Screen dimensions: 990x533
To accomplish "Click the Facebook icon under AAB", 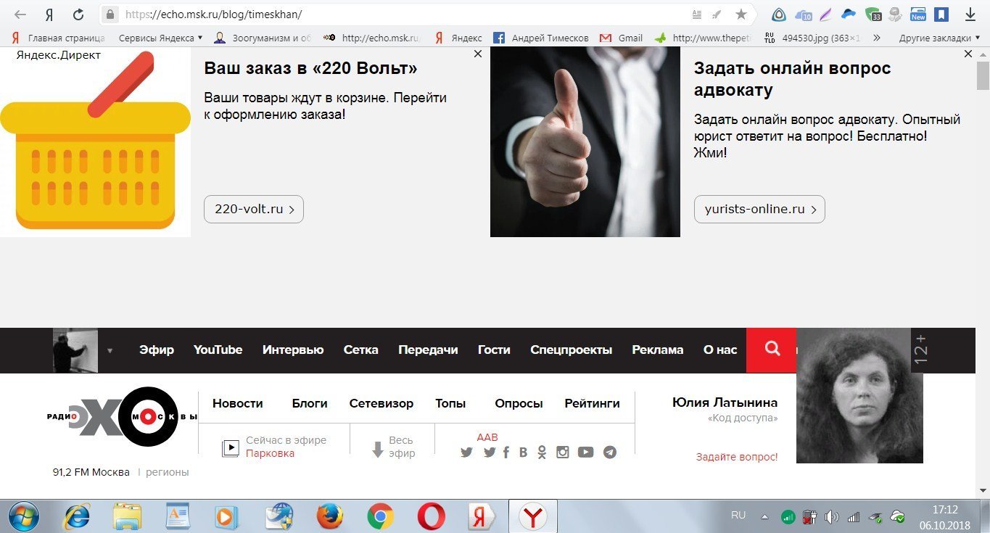I will click(x=506, y=453).
